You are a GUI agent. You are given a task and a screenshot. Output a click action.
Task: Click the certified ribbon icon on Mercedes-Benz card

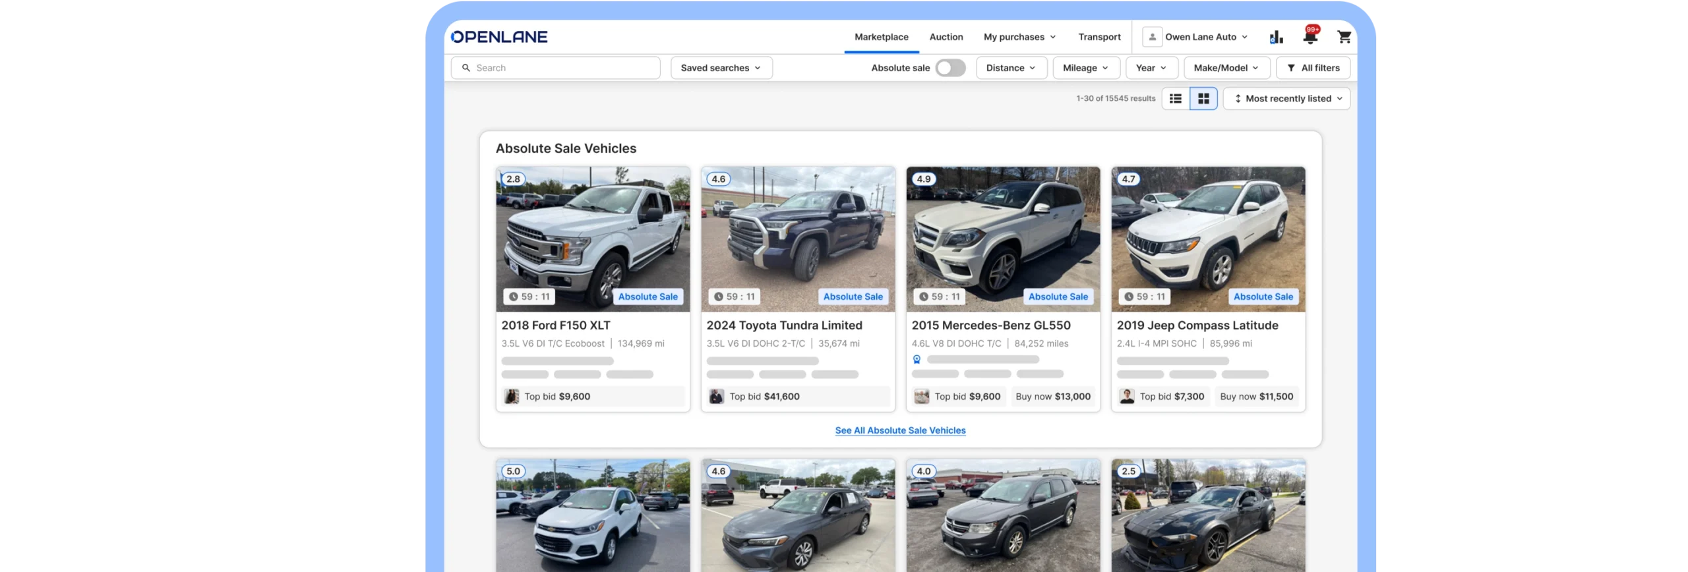click(917, 360)
